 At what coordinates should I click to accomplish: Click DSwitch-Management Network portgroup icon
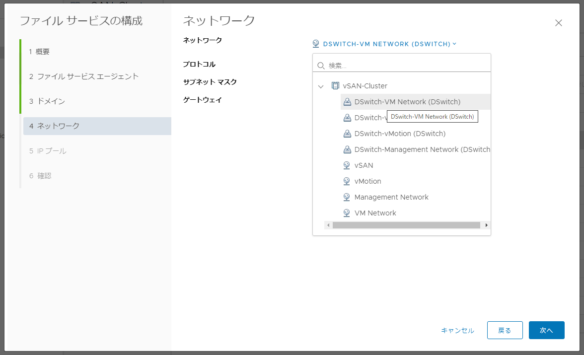[x=347, y=149]
